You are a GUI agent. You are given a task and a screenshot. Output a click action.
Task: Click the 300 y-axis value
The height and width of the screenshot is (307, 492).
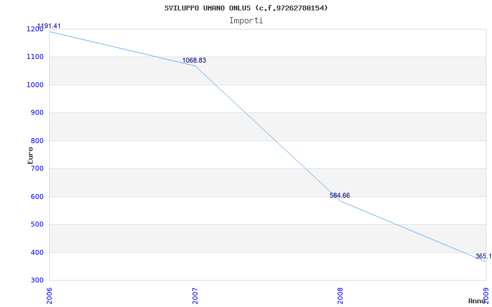[37, 281]
